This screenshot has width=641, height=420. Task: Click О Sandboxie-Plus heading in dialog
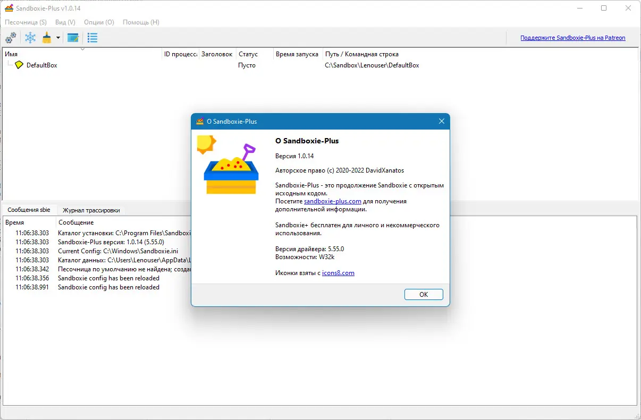pos(307,141)
